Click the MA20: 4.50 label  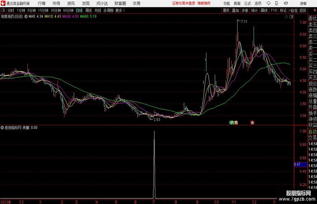(x=70, y=16)
